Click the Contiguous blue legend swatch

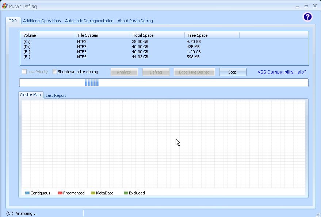27,193
